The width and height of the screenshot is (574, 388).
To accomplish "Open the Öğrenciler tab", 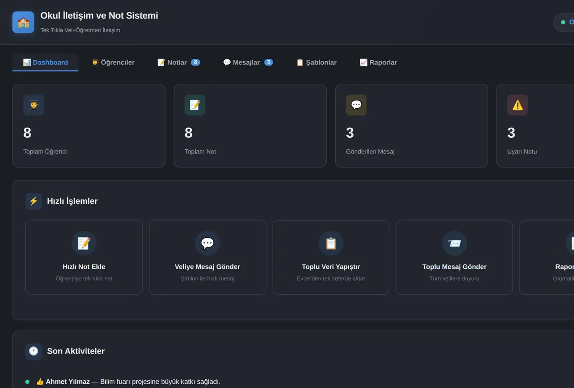I will point(113,62).
